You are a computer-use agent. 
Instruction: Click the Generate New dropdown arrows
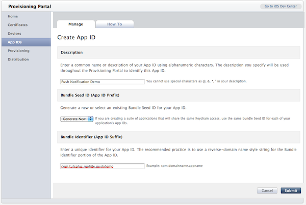90,119
